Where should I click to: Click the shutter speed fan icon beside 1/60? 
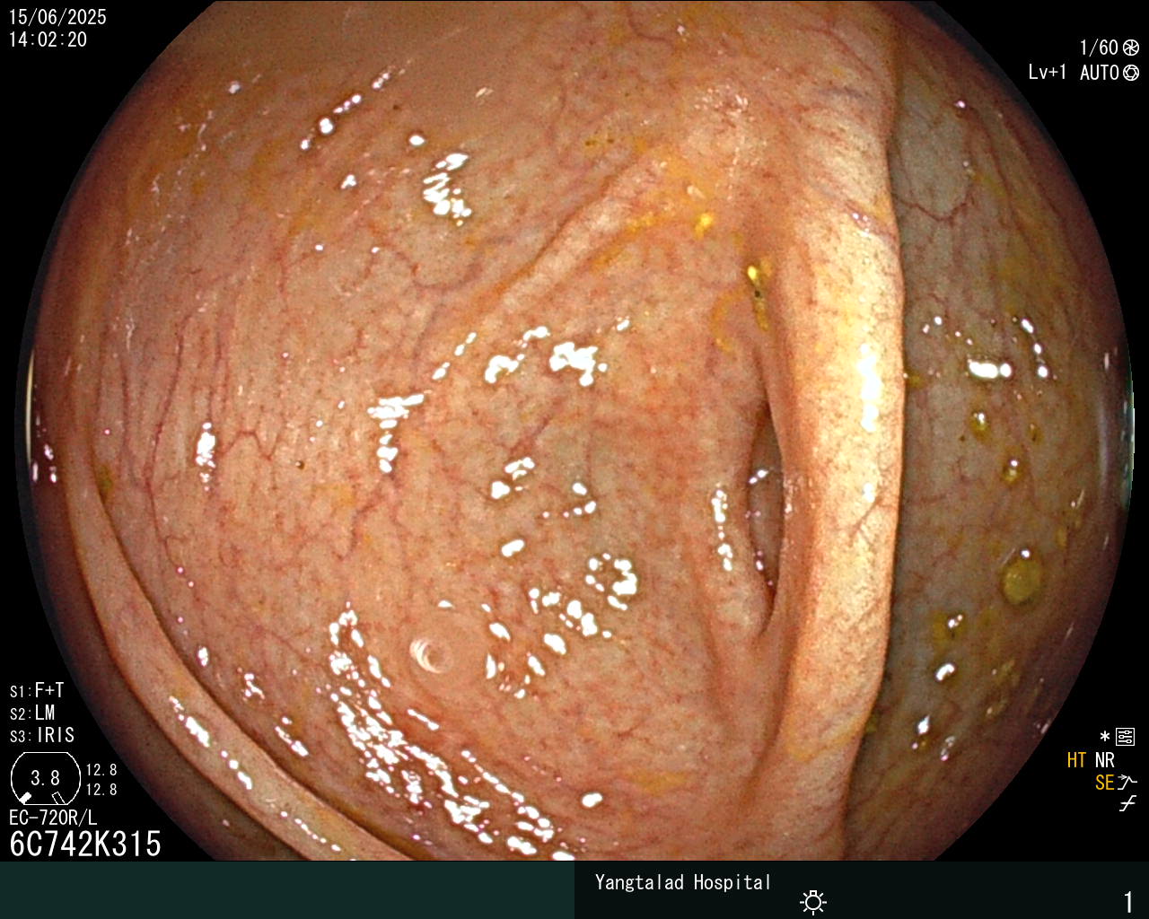[x=1131, y=48]
